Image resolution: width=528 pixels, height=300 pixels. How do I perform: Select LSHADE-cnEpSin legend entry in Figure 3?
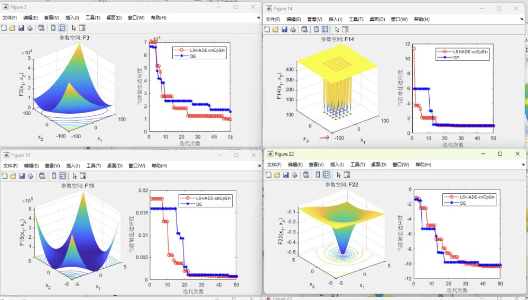pyautogui.click(x=200, y=50)
